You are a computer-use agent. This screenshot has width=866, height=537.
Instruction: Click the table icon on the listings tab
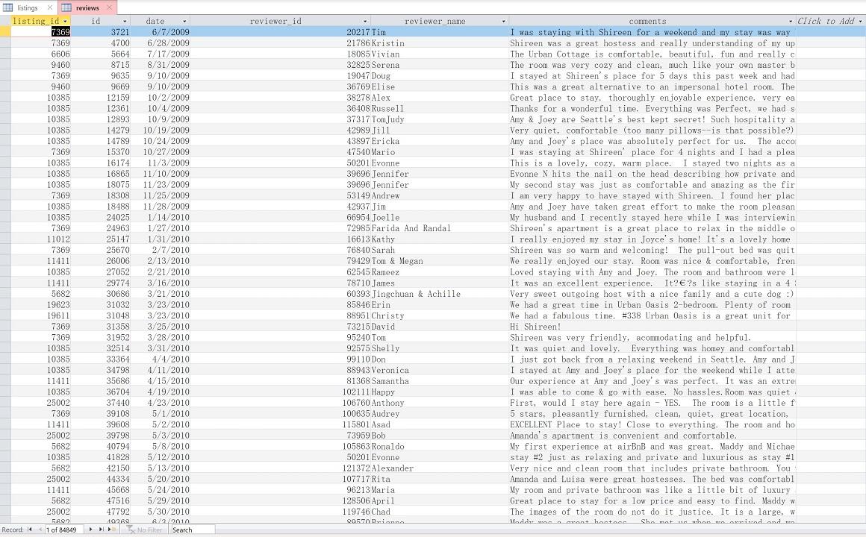coord(7,7)
